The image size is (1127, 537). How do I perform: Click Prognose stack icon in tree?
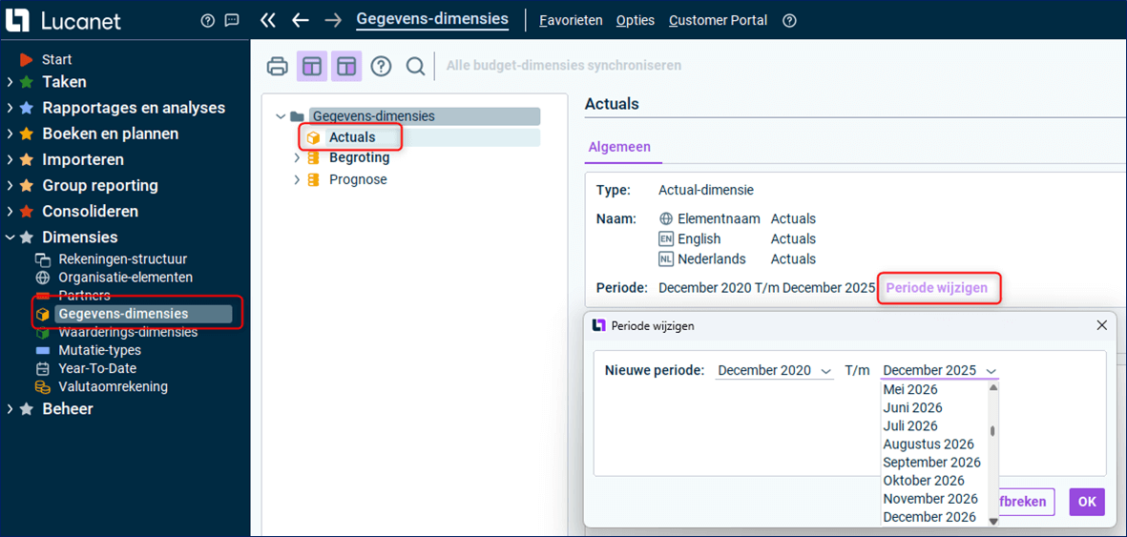313,179
